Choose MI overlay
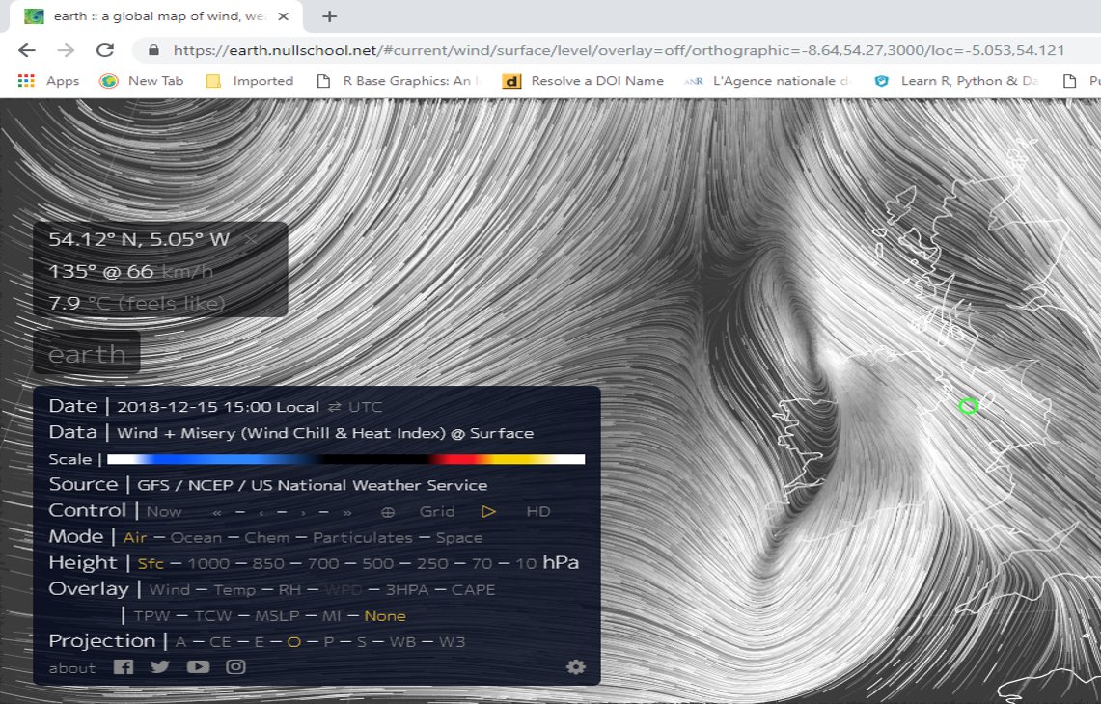 pyautogui.click(x=331, y=616)
